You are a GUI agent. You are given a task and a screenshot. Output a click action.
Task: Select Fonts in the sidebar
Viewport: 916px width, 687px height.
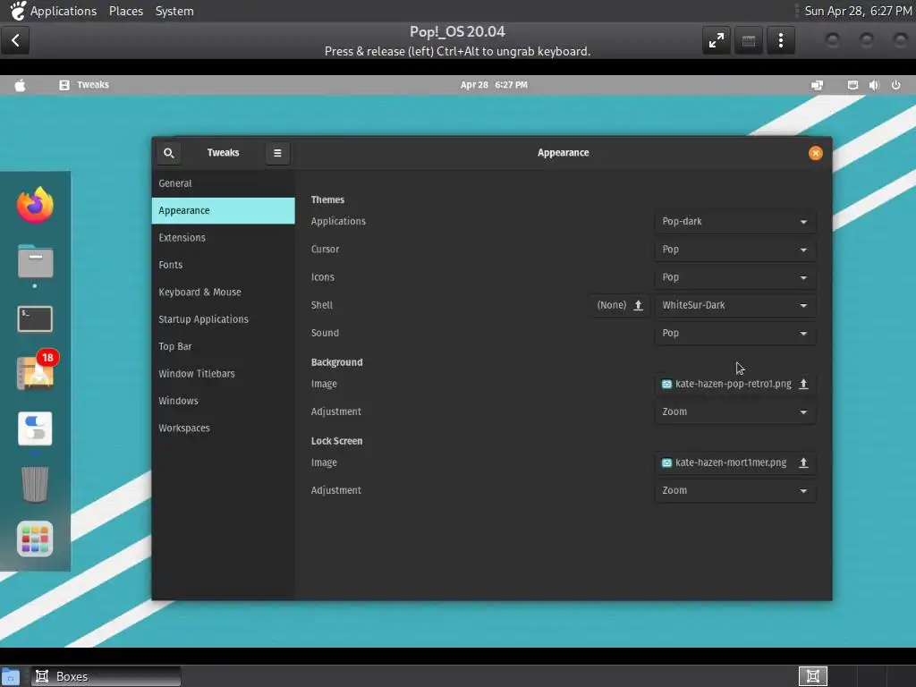click(x=223, y=265)
